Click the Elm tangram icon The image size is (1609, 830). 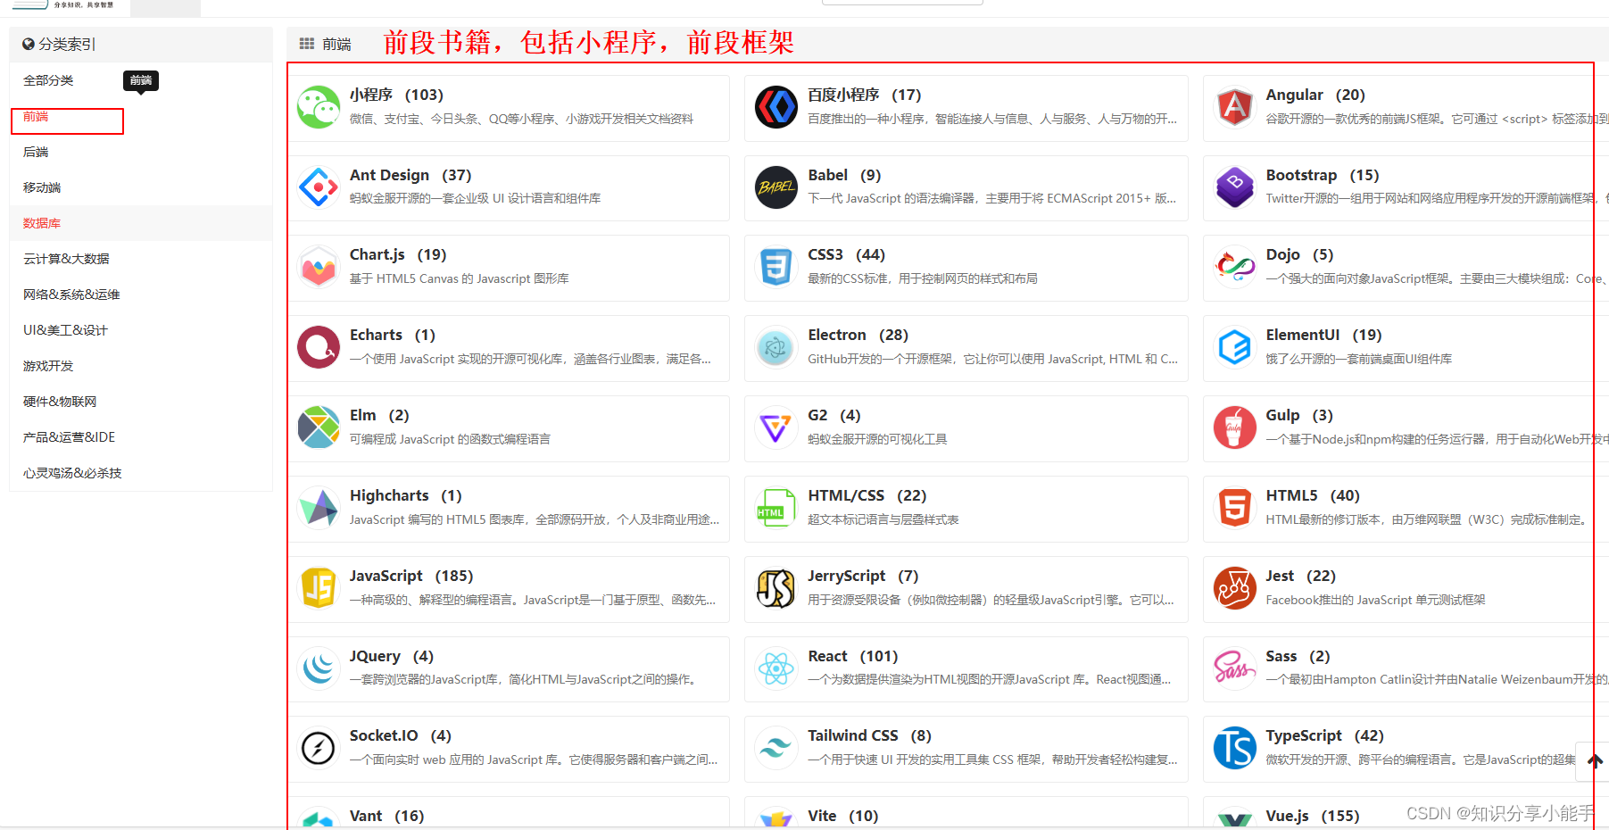[319, 427]
